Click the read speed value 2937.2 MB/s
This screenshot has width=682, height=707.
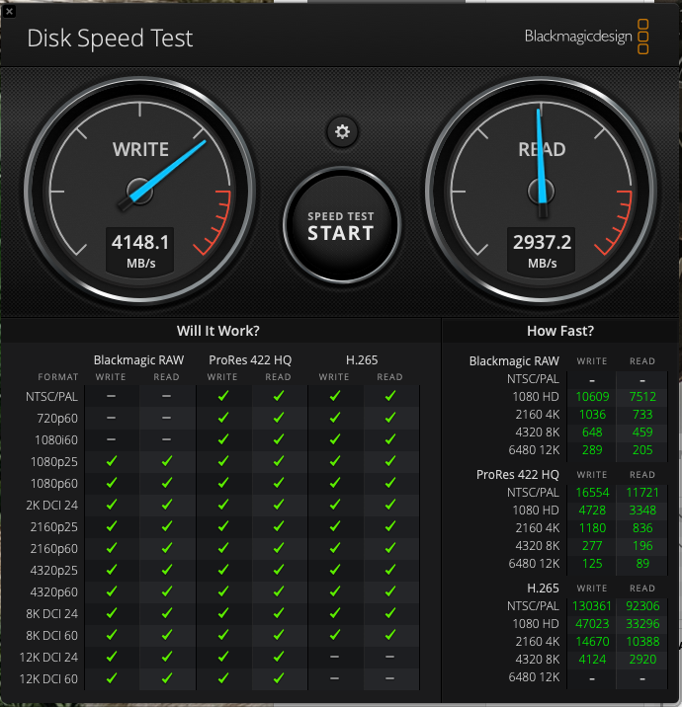(x=542, y=251)
